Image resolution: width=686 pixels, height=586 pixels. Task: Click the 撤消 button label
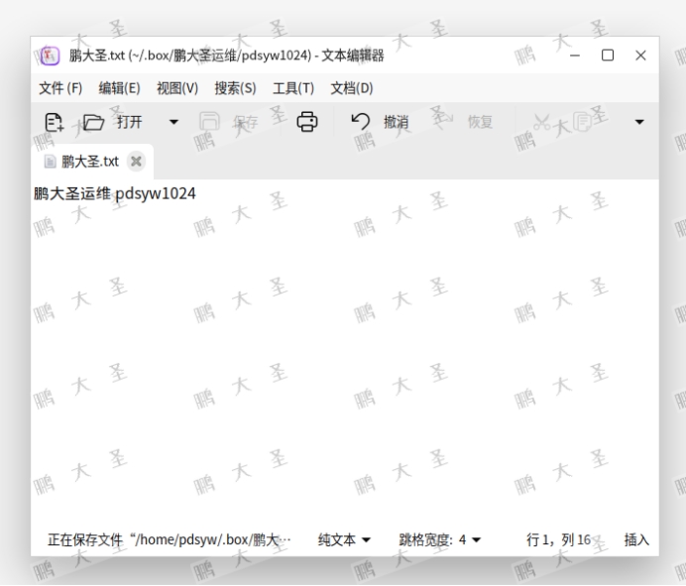tap(396, 122)
